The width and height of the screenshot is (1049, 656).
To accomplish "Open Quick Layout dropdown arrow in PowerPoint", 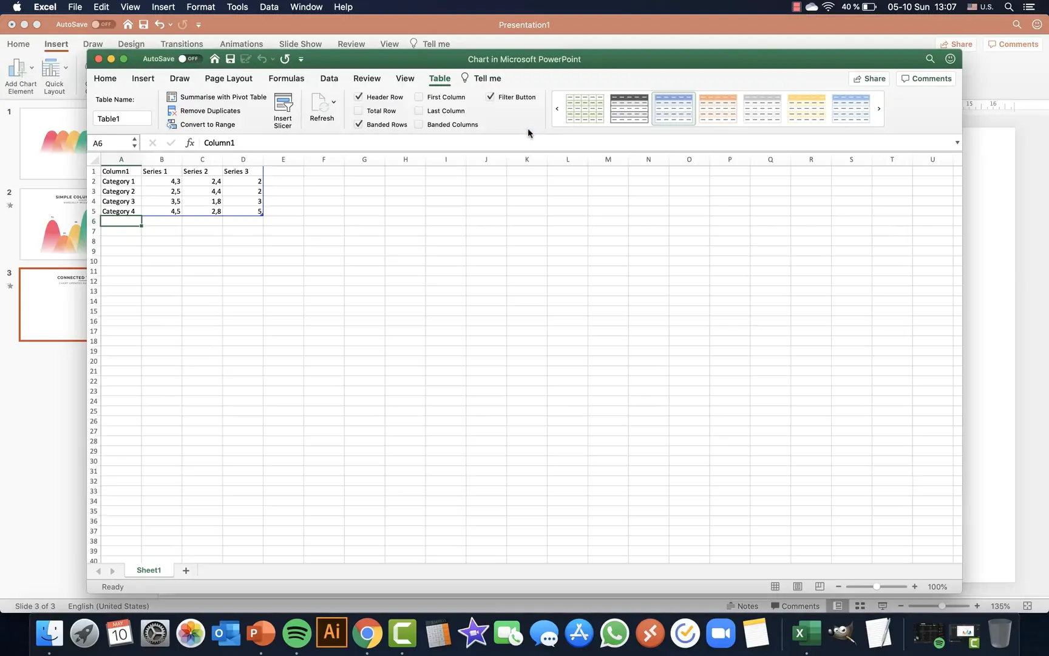I will (x=66, y=68).
